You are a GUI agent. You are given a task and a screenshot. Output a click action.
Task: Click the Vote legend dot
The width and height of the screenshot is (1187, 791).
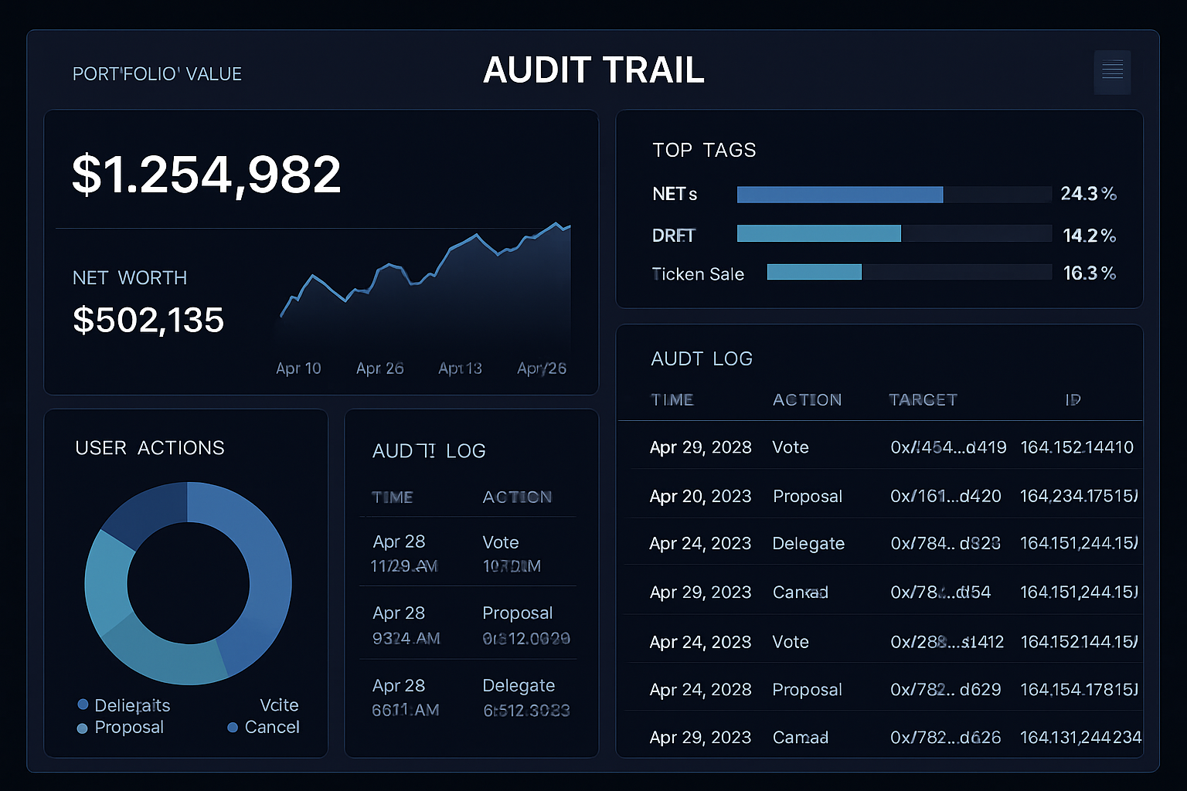233,704
